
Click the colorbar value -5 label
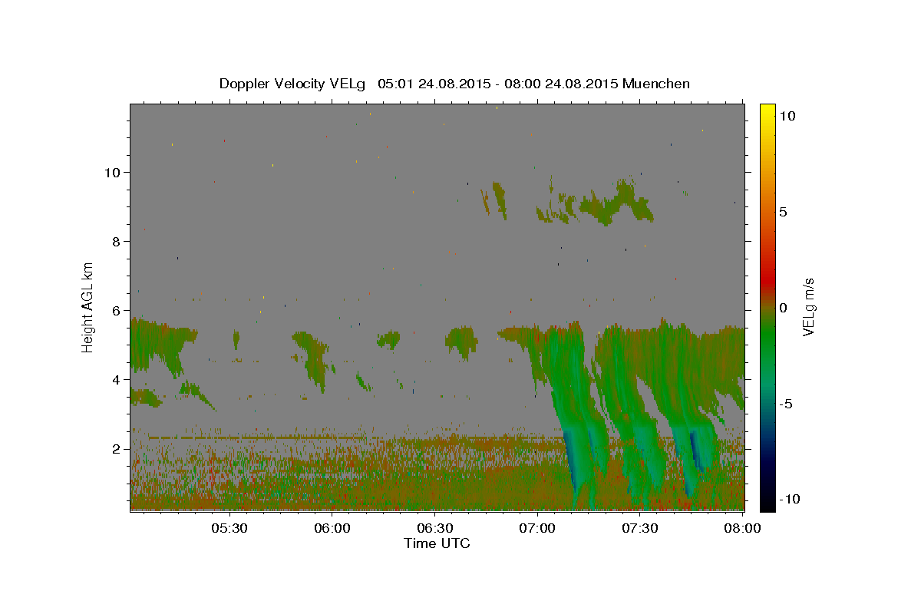tap(785, 404)
